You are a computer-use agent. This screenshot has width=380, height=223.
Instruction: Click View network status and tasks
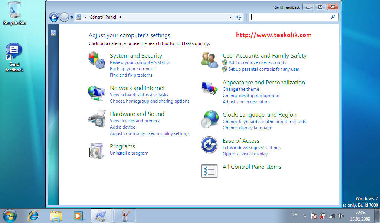coord(139,95)
